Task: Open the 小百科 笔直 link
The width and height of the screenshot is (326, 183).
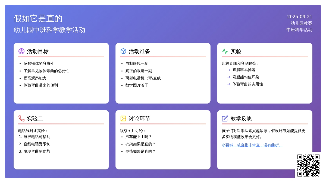Action: click(252, 145)
